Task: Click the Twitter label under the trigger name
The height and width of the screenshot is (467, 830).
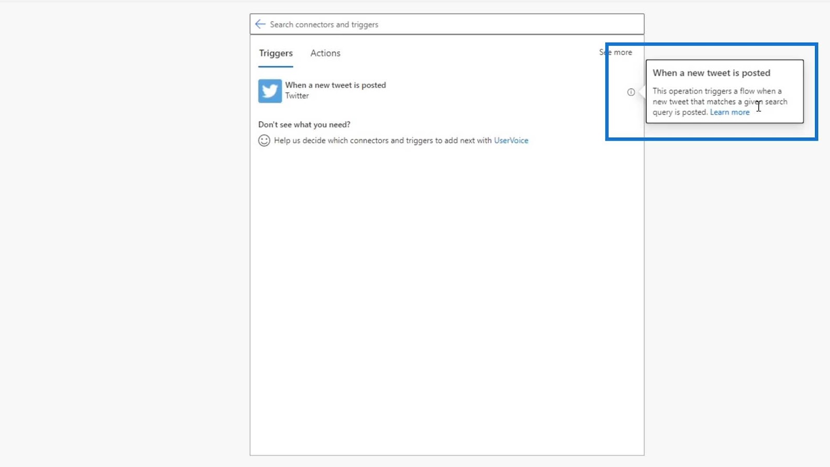Action: point(297,96)
